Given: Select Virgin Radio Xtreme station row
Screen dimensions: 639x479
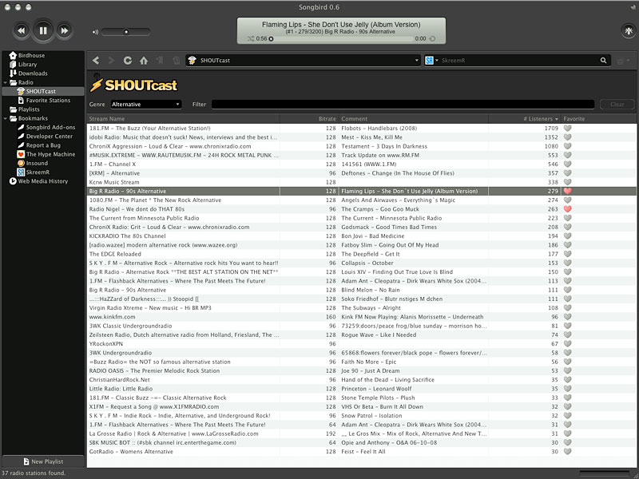Looking at the screenshot, I should point(362,308).
